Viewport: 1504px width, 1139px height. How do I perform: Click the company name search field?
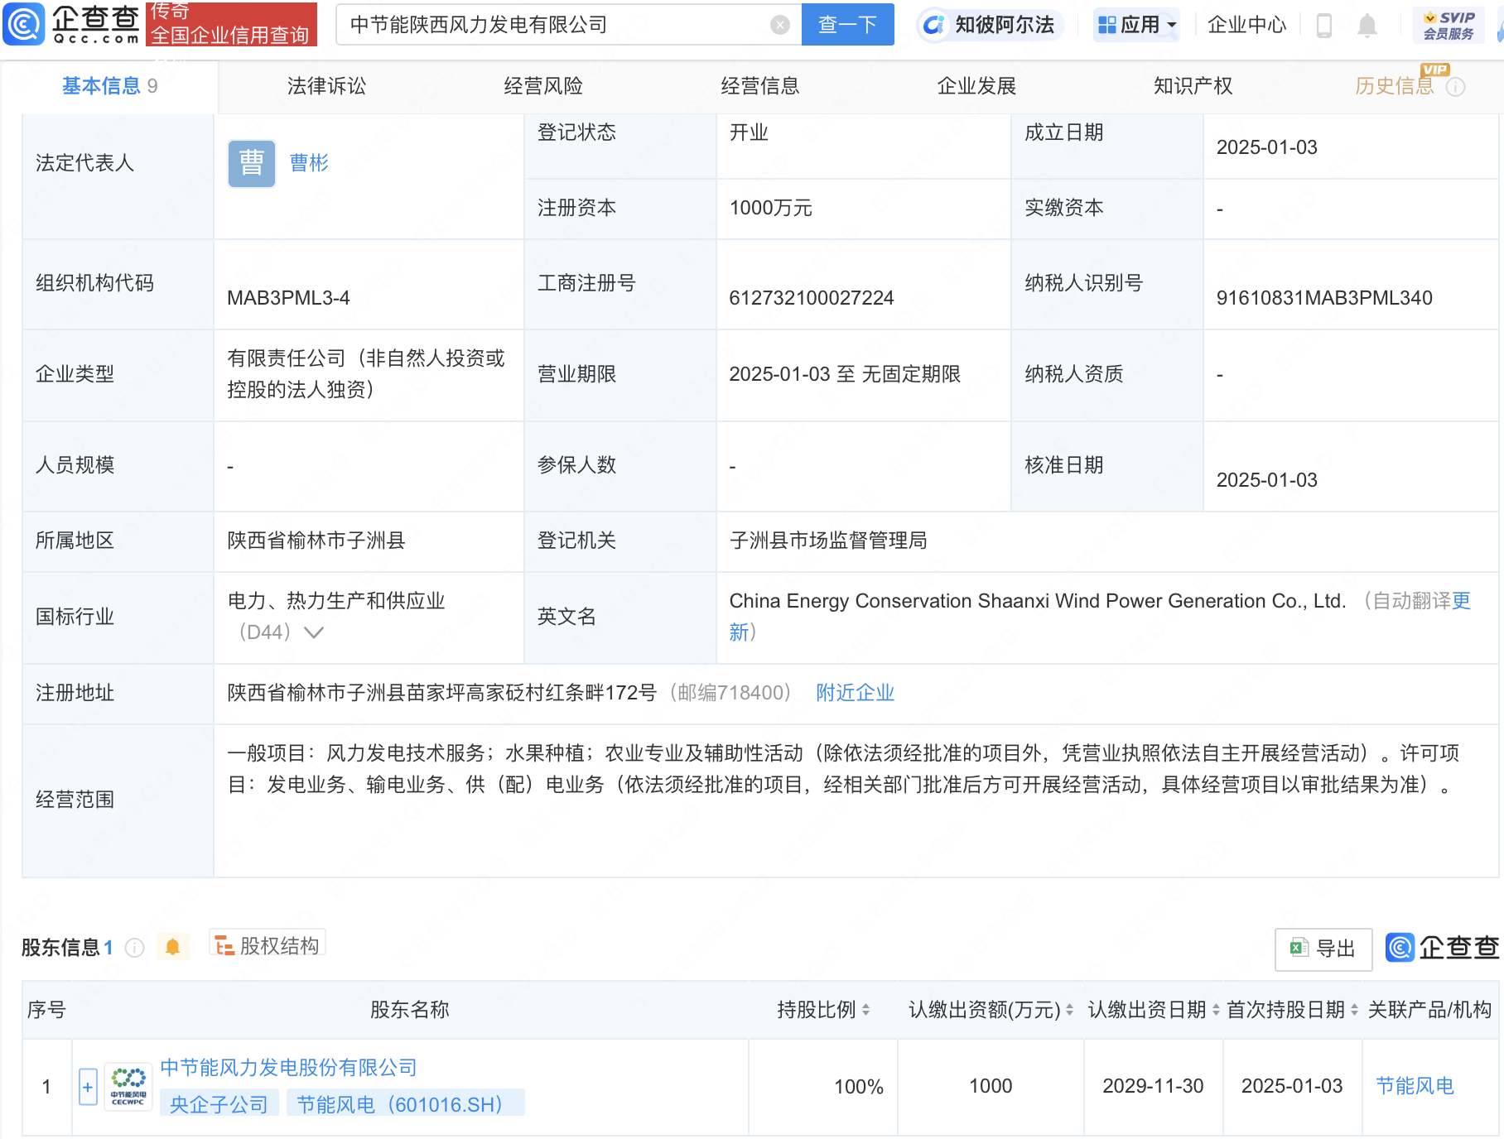(x=555, y=25)
